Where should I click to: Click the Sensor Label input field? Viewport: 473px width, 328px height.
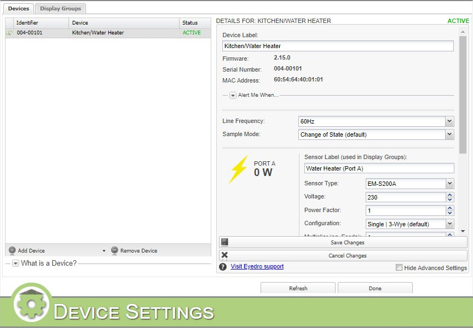click(x=379, y=168)
